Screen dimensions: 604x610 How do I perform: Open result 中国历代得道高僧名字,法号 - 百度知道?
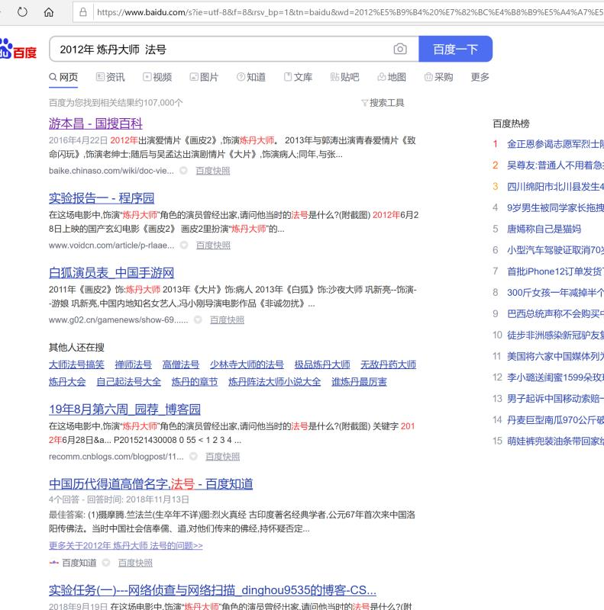tap(150, 484)
